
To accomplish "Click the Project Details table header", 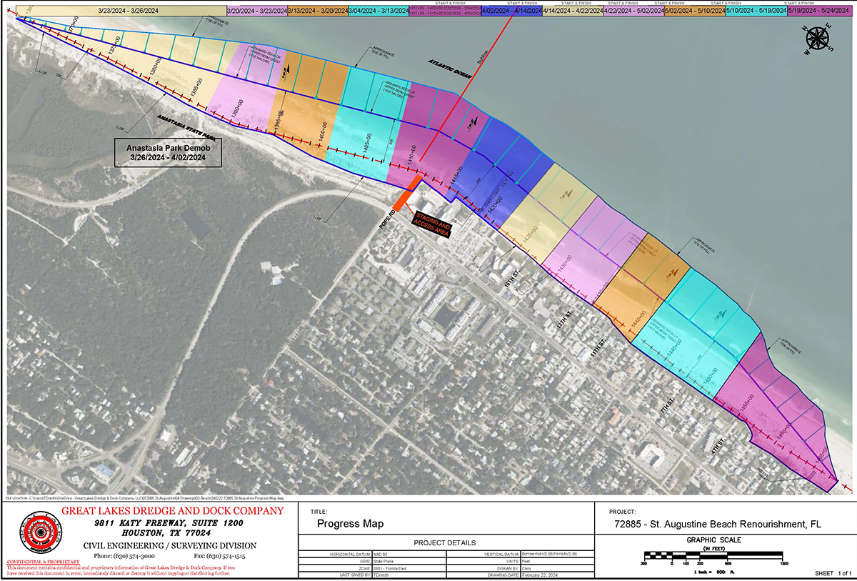I will (444, 543).
